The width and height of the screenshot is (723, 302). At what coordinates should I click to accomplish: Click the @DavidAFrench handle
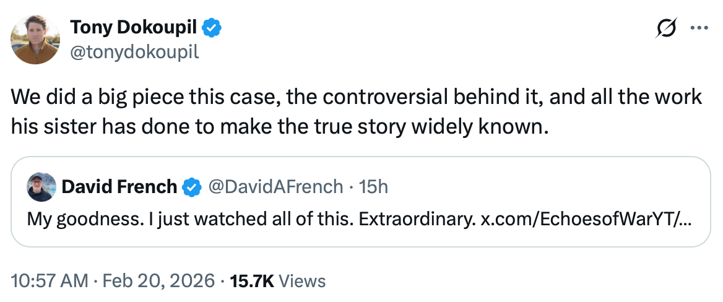tap(275, 186)
